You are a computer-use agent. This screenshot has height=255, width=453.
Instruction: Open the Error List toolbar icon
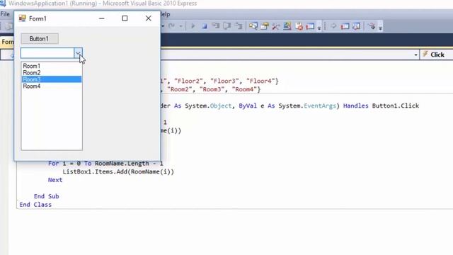(299, 26)
